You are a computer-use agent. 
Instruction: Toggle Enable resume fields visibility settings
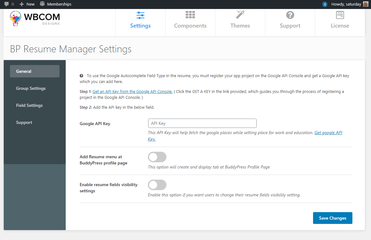pos(157,185)
